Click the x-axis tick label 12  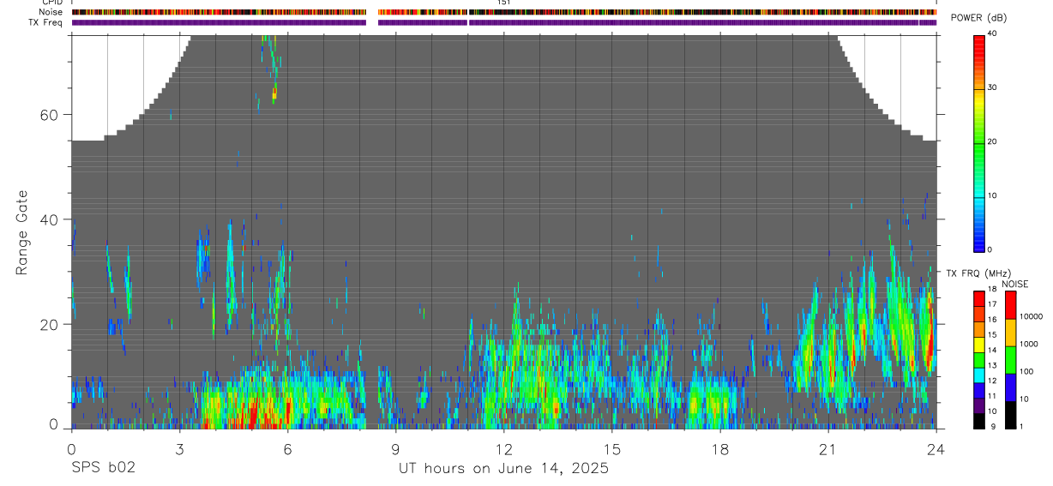tap(503, 449)
